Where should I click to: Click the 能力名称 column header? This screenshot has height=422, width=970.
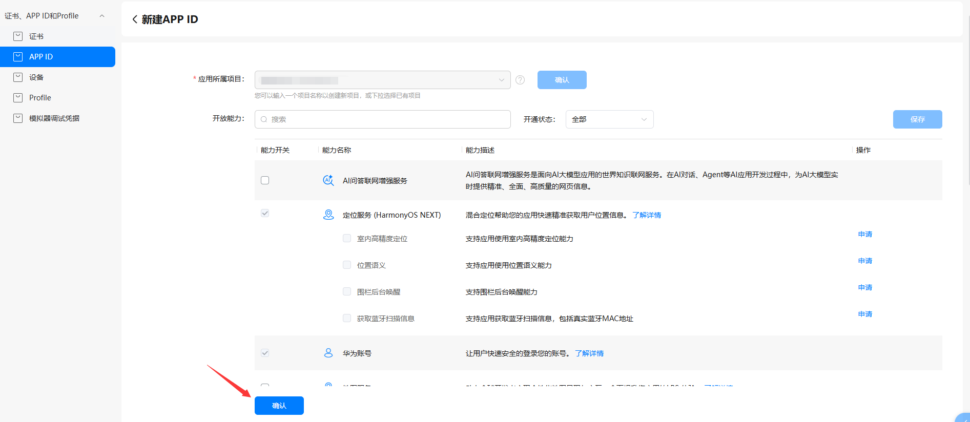(x=337, y=150)
